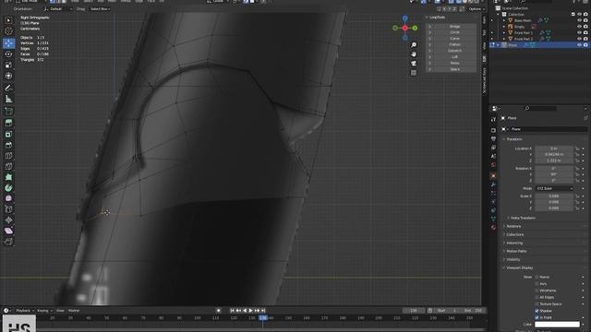Open the Keying menu in timeline

coord(44,311)
